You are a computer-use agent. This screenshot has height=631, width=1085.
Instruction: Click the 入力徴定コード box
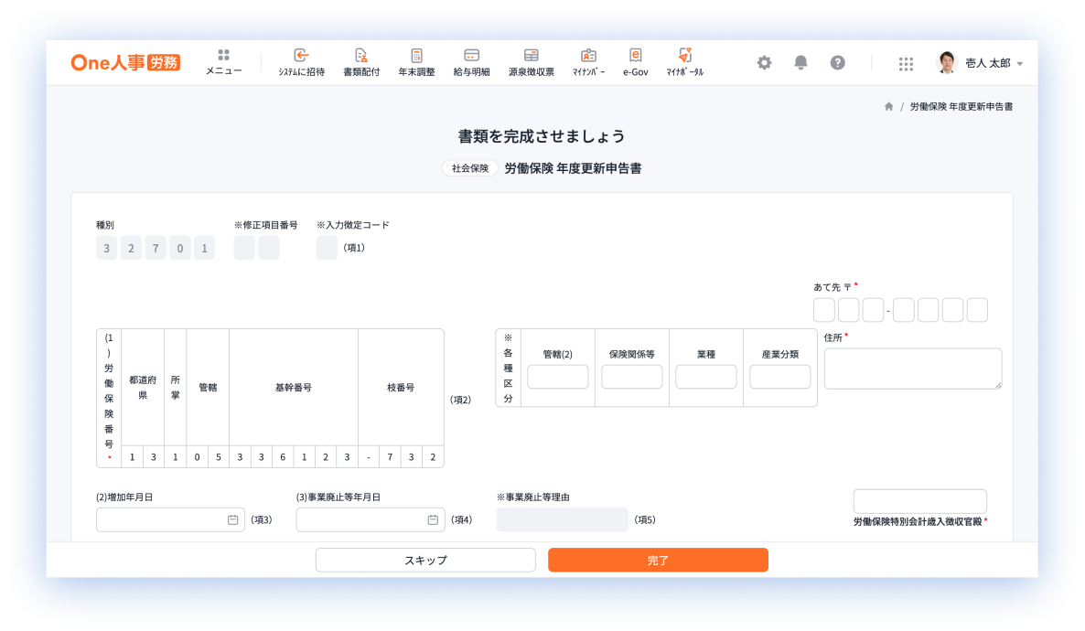pos(327,248)
